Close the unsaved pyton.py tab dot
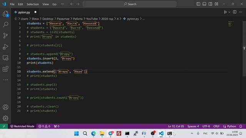The image size is (246, 138). tap(35, 12)
